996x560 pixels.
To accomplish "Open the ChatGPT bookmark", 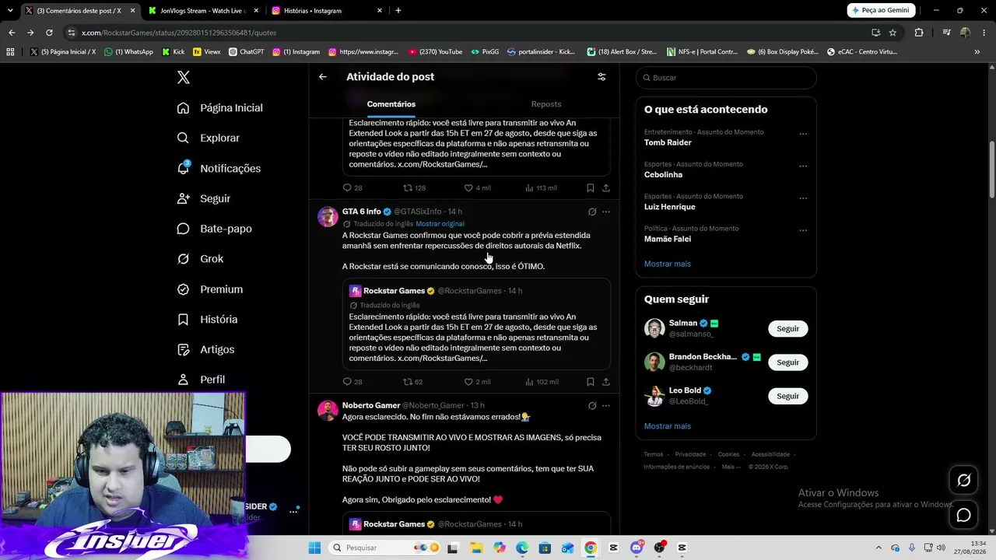I will coord(246,52).
